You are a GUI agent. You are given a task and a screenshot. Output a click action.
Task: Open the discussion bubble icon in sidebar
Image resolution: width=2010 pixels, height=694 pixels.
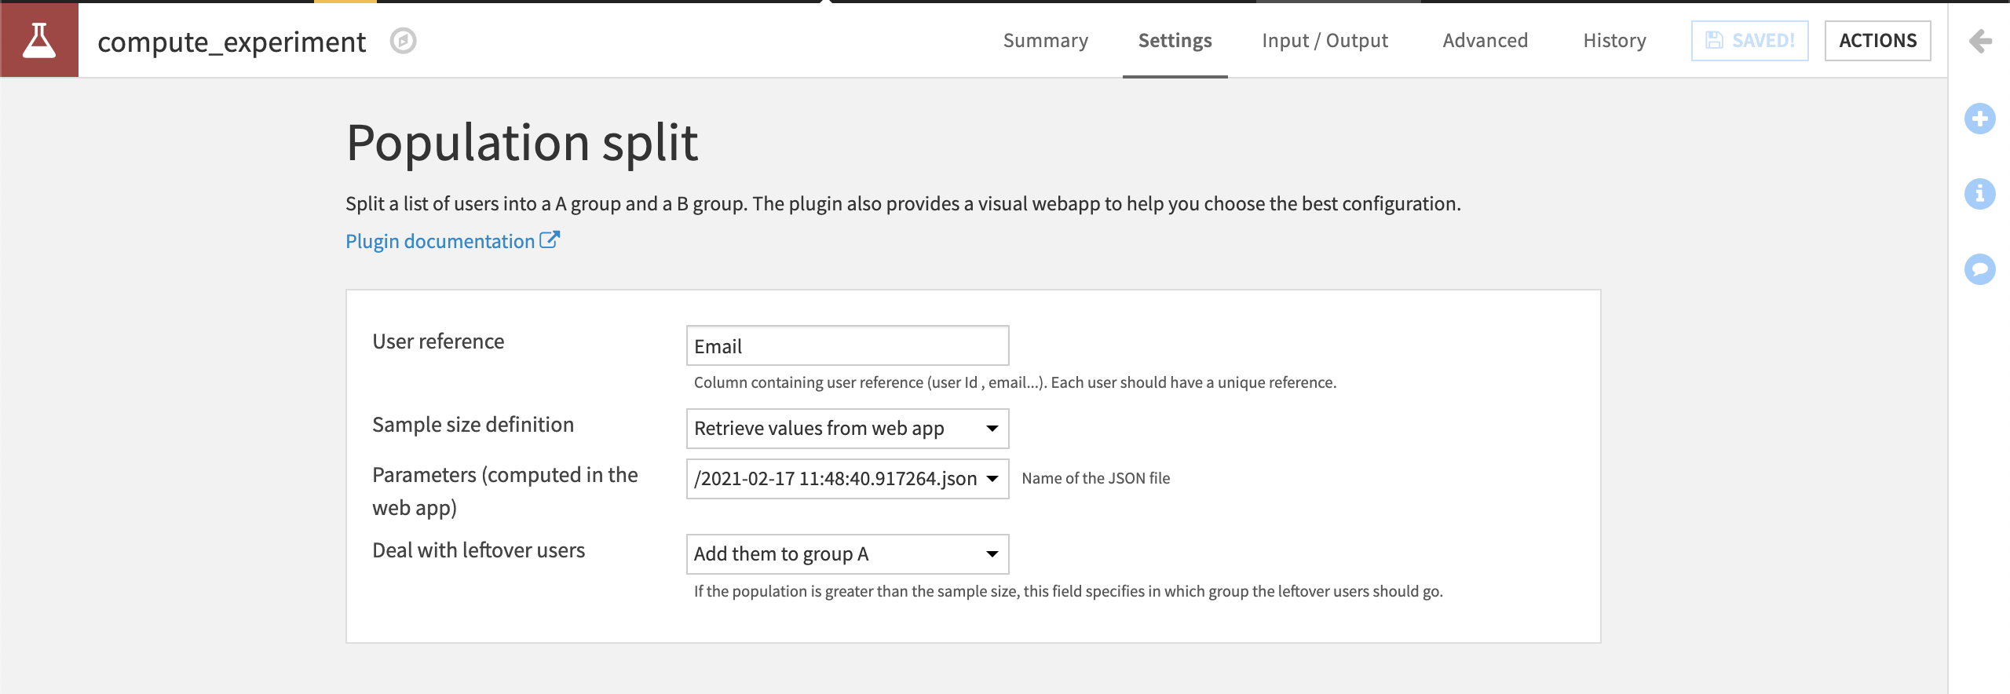(1980, 269)
